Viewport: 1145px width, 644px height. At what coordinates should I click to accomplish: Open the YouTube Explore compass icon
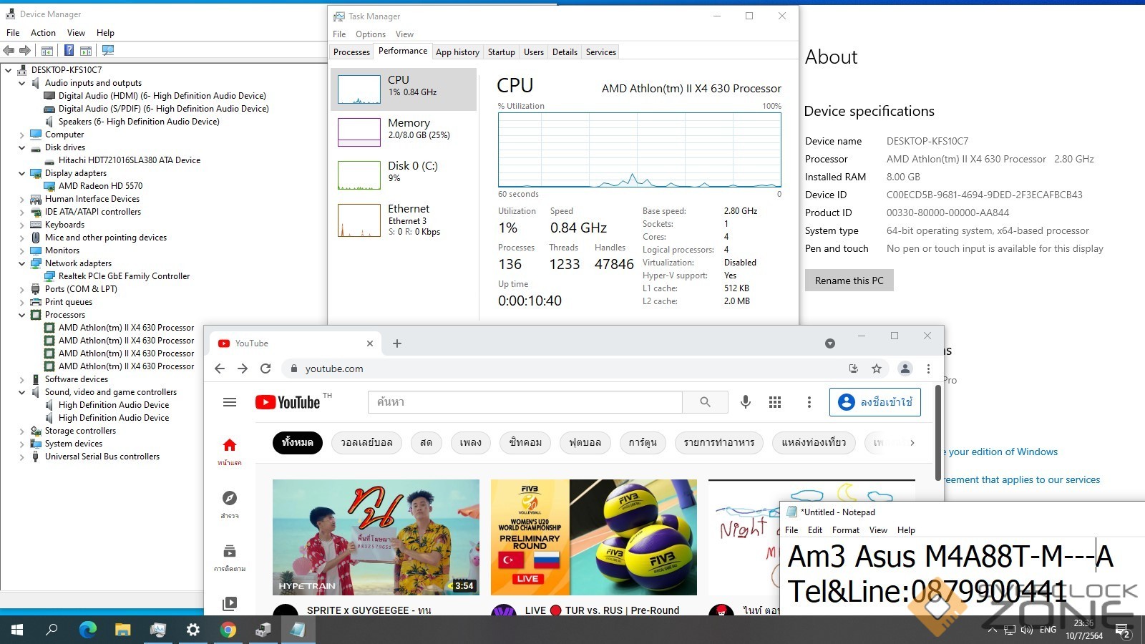tap(230, 503)
